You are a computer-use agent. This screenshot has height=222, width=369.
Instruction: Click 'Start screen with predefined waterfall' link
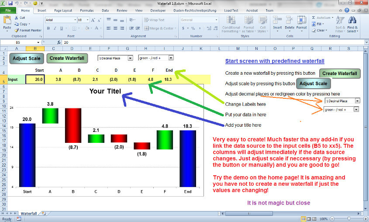pos(275,61)
